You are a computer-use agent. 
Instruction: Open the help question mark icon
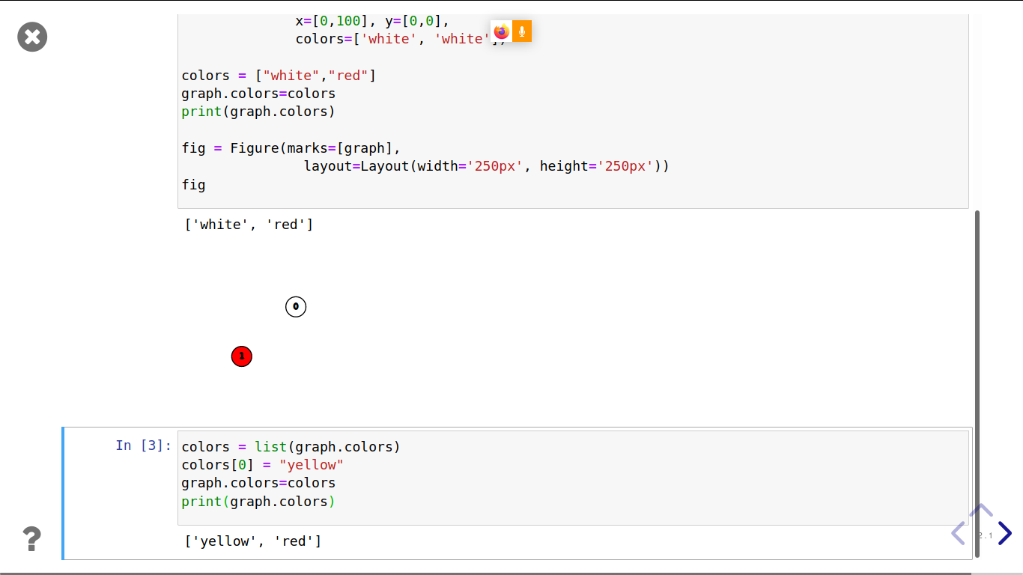(x=31, y=539)
